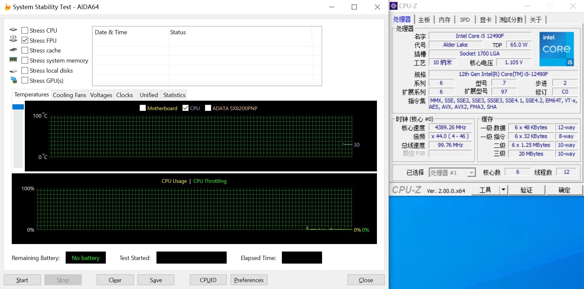Enable the Stress cache checkbox
Image resolution: width=584 pixels, height=289 pixels.
25,50
